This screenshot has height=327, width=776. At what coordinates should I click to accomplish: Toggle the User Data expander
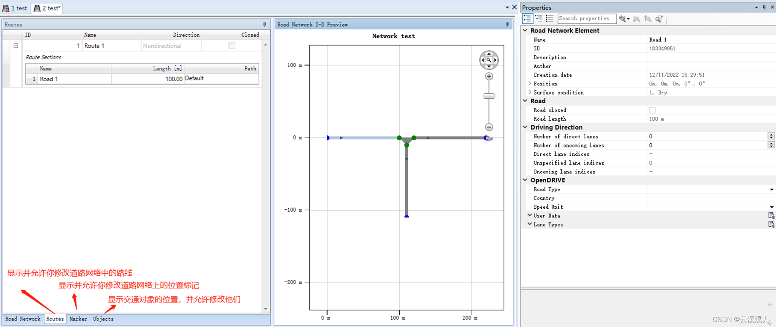click(530, 215)
